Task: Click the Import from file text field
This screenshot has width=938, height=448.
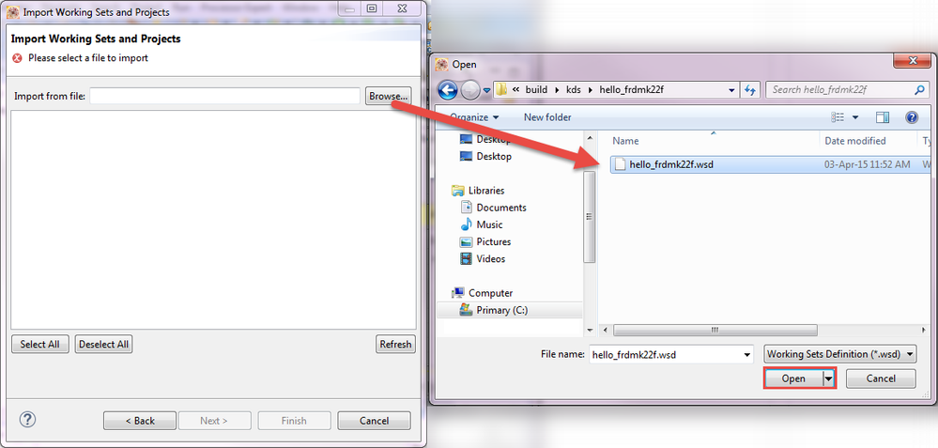Action: click(225, 96)
